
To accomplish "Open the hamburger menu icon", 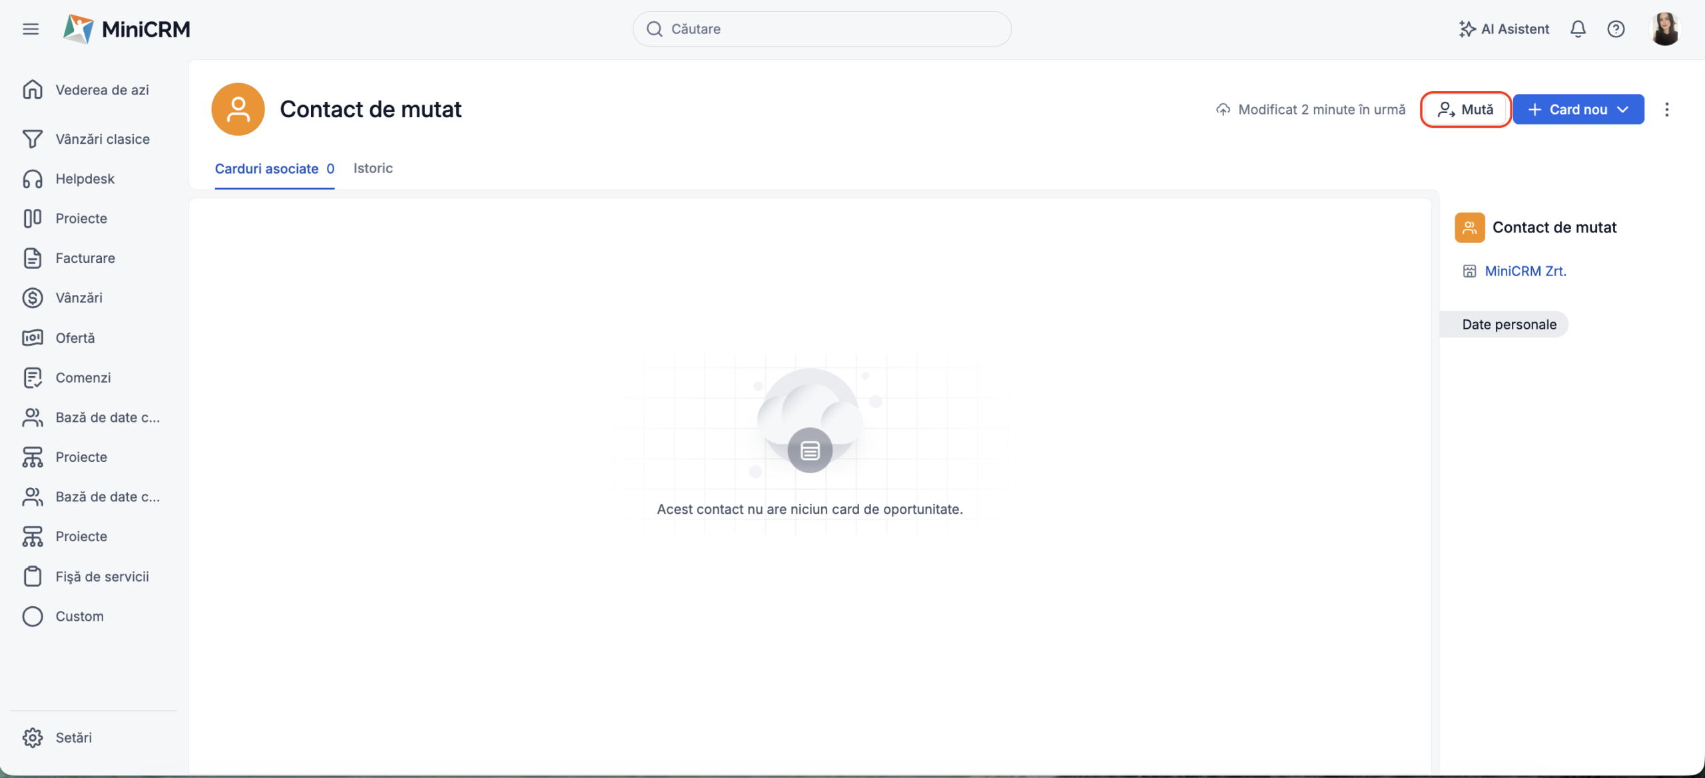I will point(31,29).
